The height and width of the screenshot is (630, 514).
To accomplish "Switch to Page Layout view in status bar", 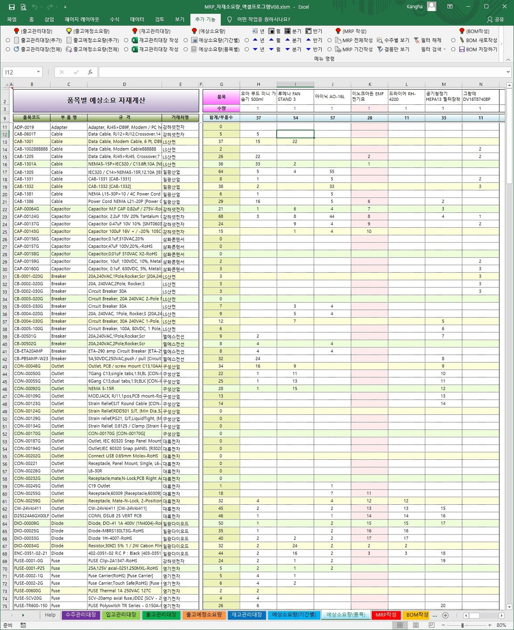I will [416, 625].
